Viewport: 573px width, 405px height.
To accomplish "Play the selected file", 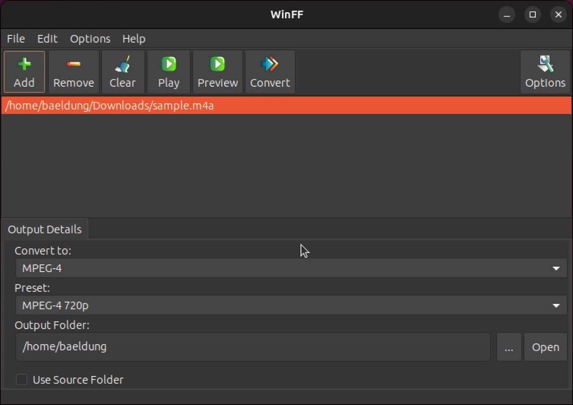I will (x=169, y=72).
